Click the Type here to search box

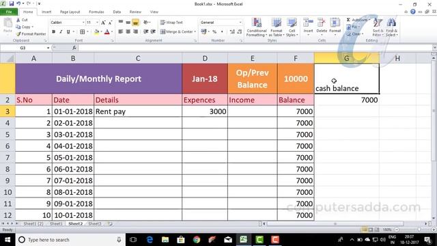[70, 240]
